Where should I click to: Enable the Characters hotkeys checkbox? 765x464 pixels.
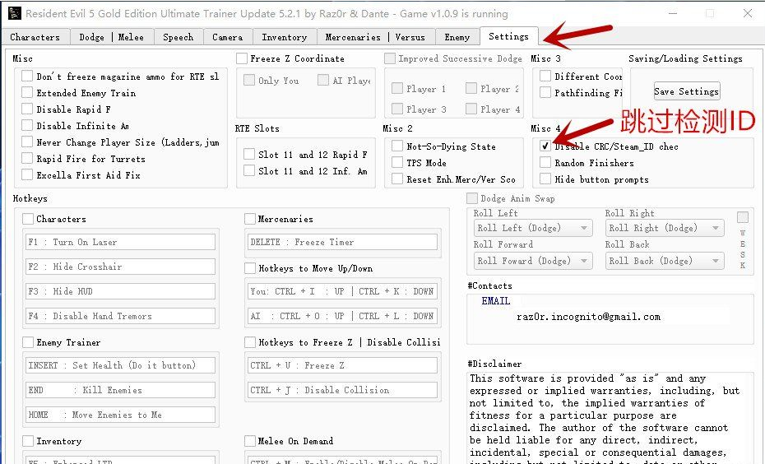[28, 219]
